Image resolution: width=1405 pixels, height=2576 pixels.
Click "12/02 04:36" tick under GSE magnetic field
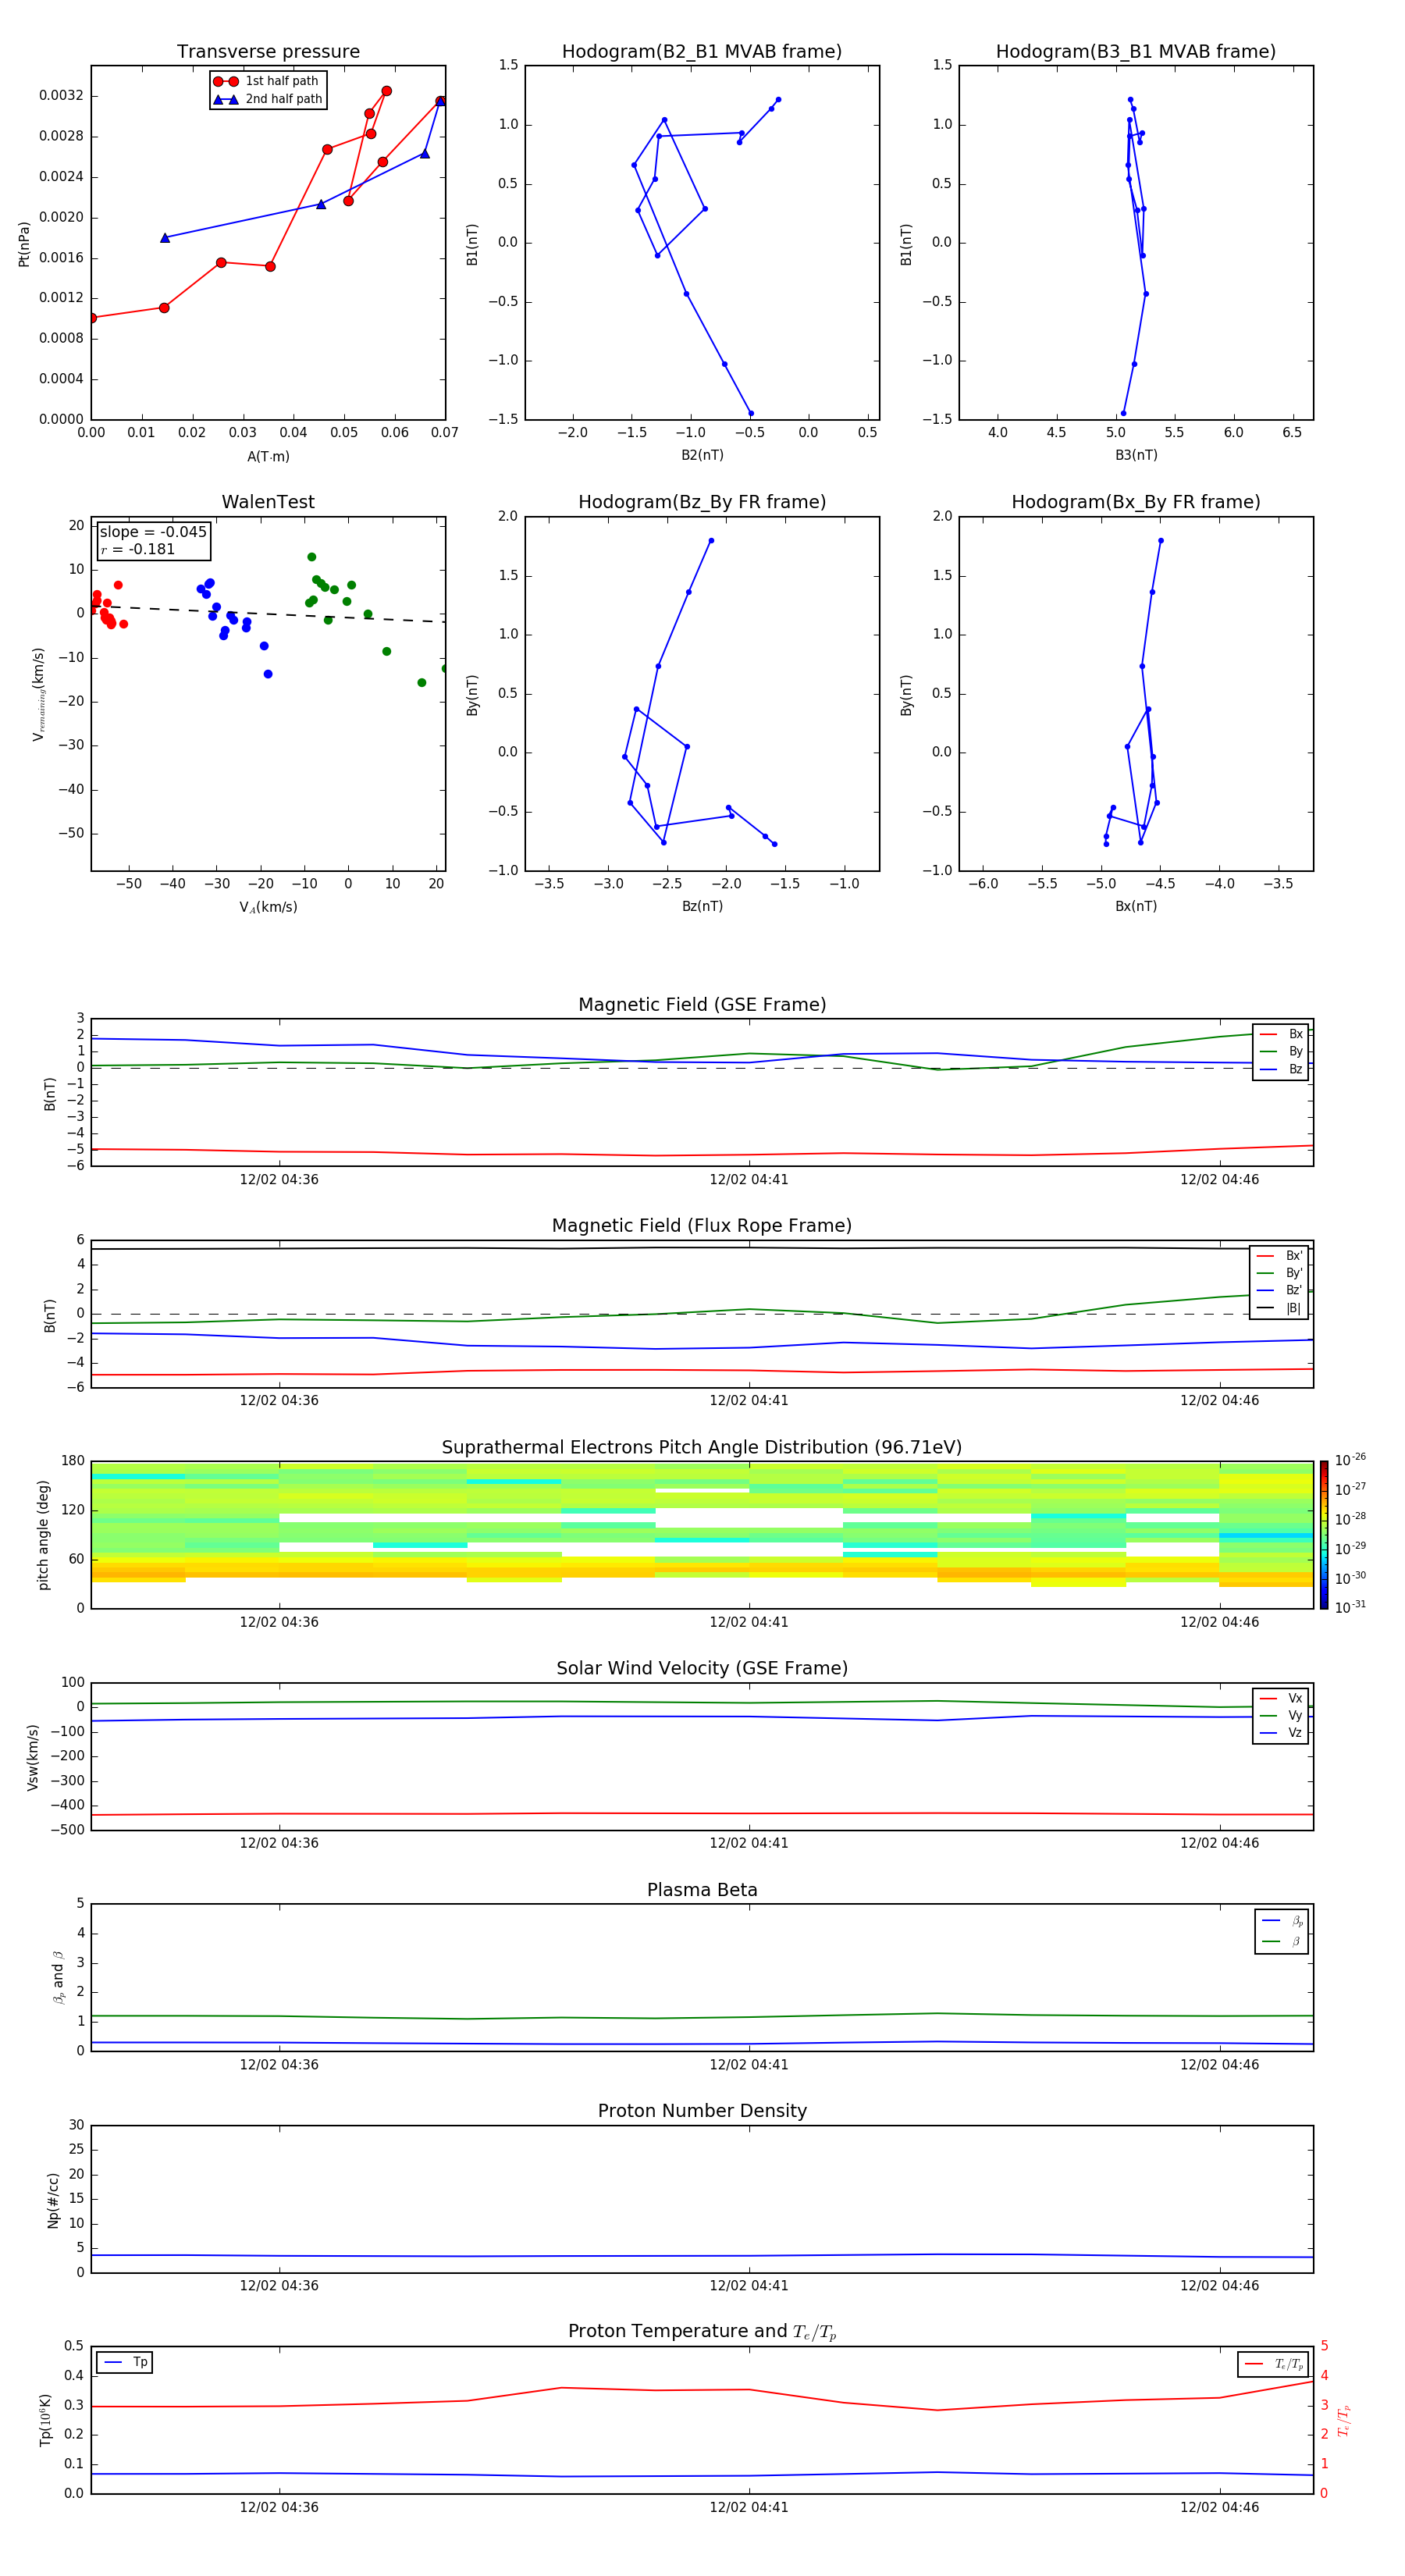[x=279, y=1179]
